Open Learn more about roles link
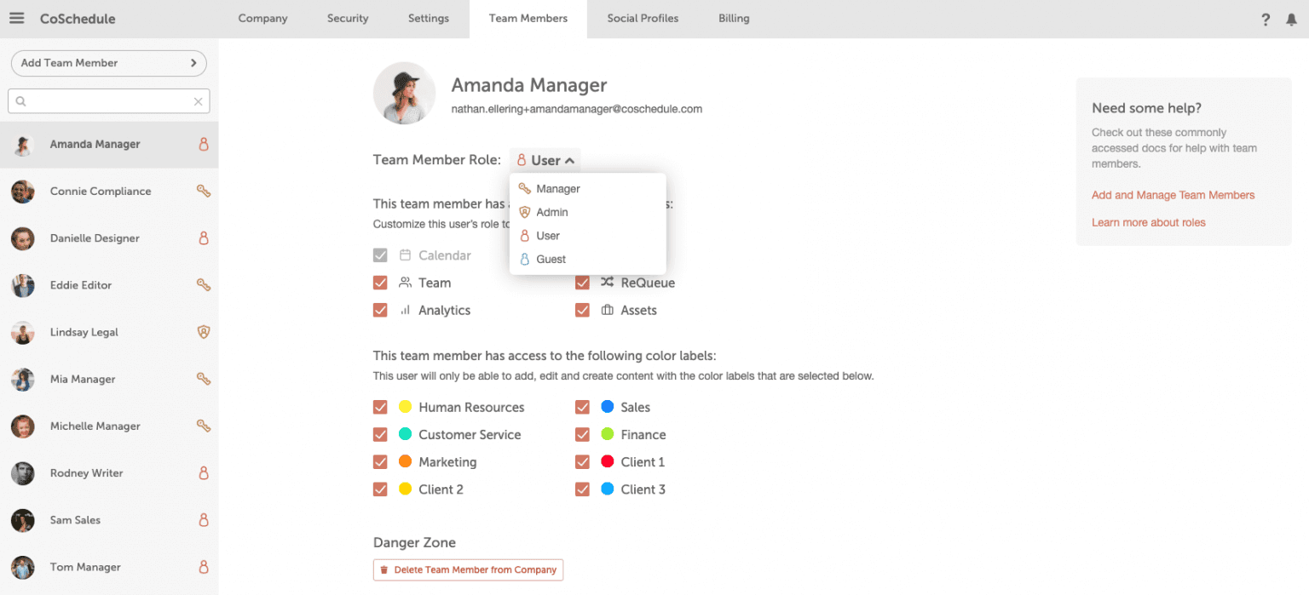 (x=1148, y=222)
